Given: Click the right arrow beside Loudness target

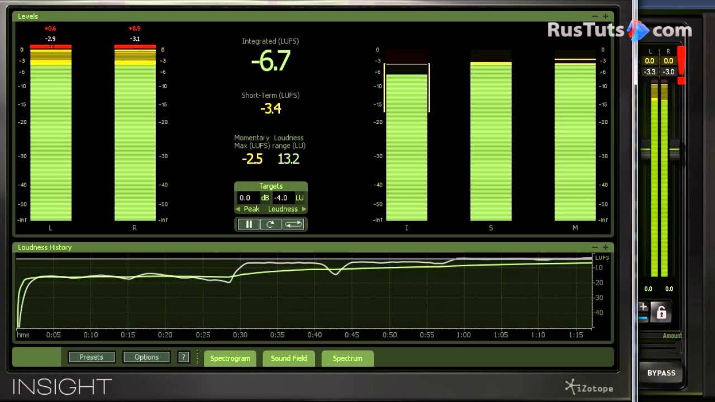Looking at the screenshot, I should click(x=304, y=209).
